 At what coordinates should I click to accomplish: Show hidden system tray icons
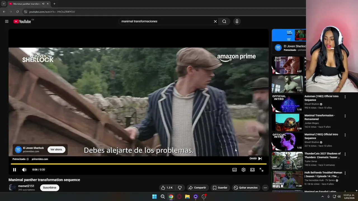(322, 197)
